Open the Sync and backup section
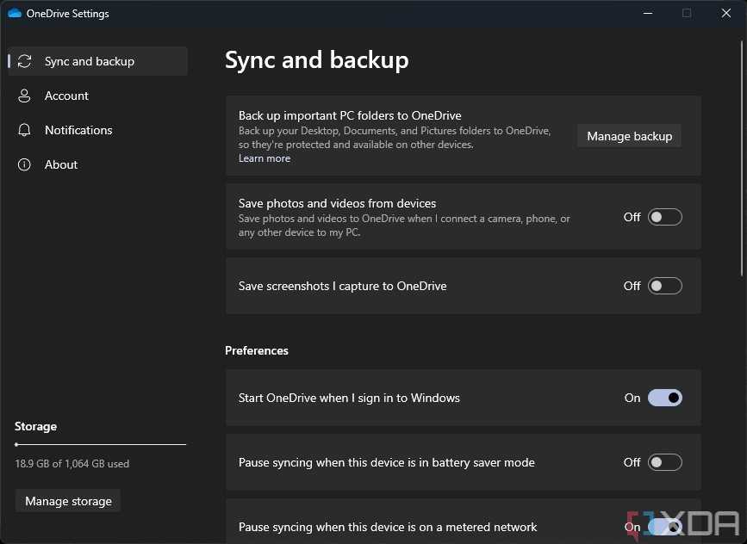 [x=97, y=61]
